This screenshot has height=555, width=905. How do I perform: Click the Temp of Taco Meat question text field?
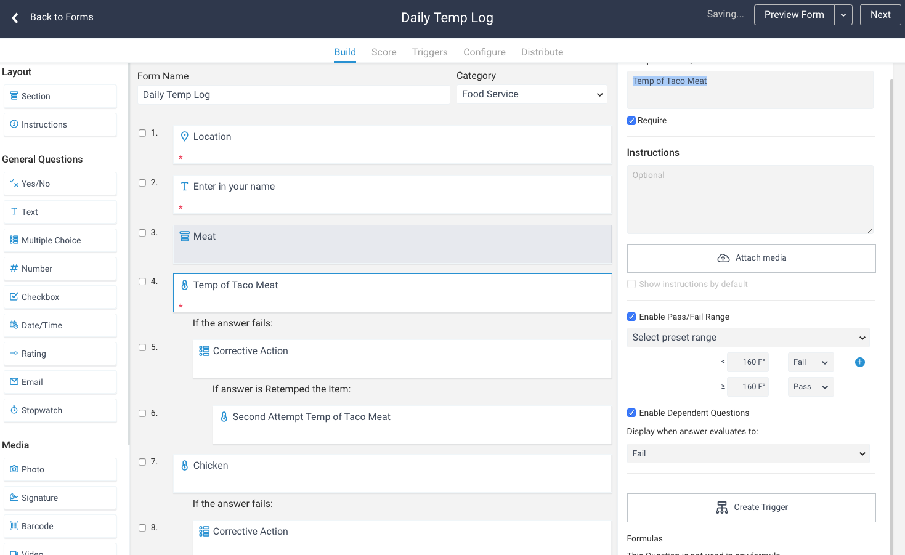pyautogui.click(x=750, y=90)
